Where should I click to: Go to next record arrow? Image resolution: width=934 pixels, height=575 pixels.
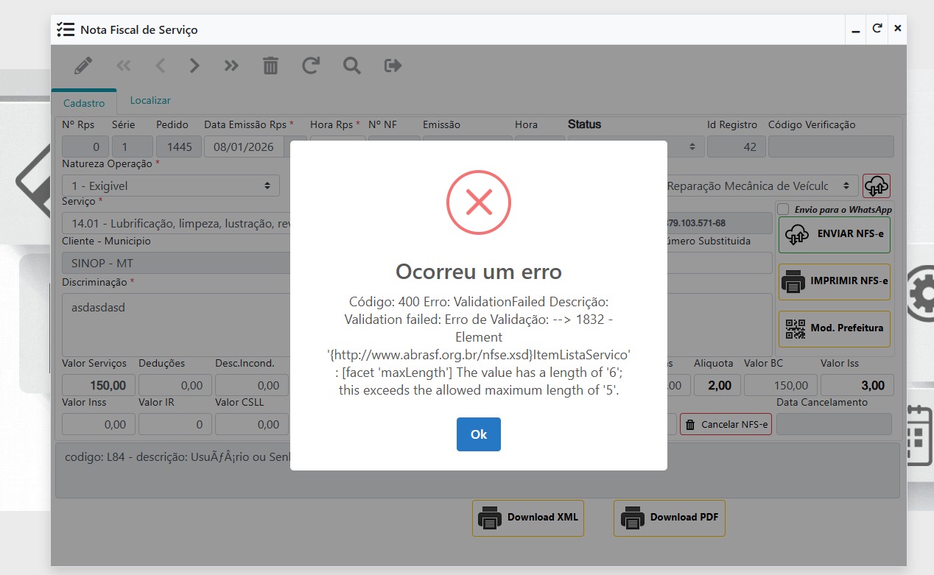(x=194, y=66)
